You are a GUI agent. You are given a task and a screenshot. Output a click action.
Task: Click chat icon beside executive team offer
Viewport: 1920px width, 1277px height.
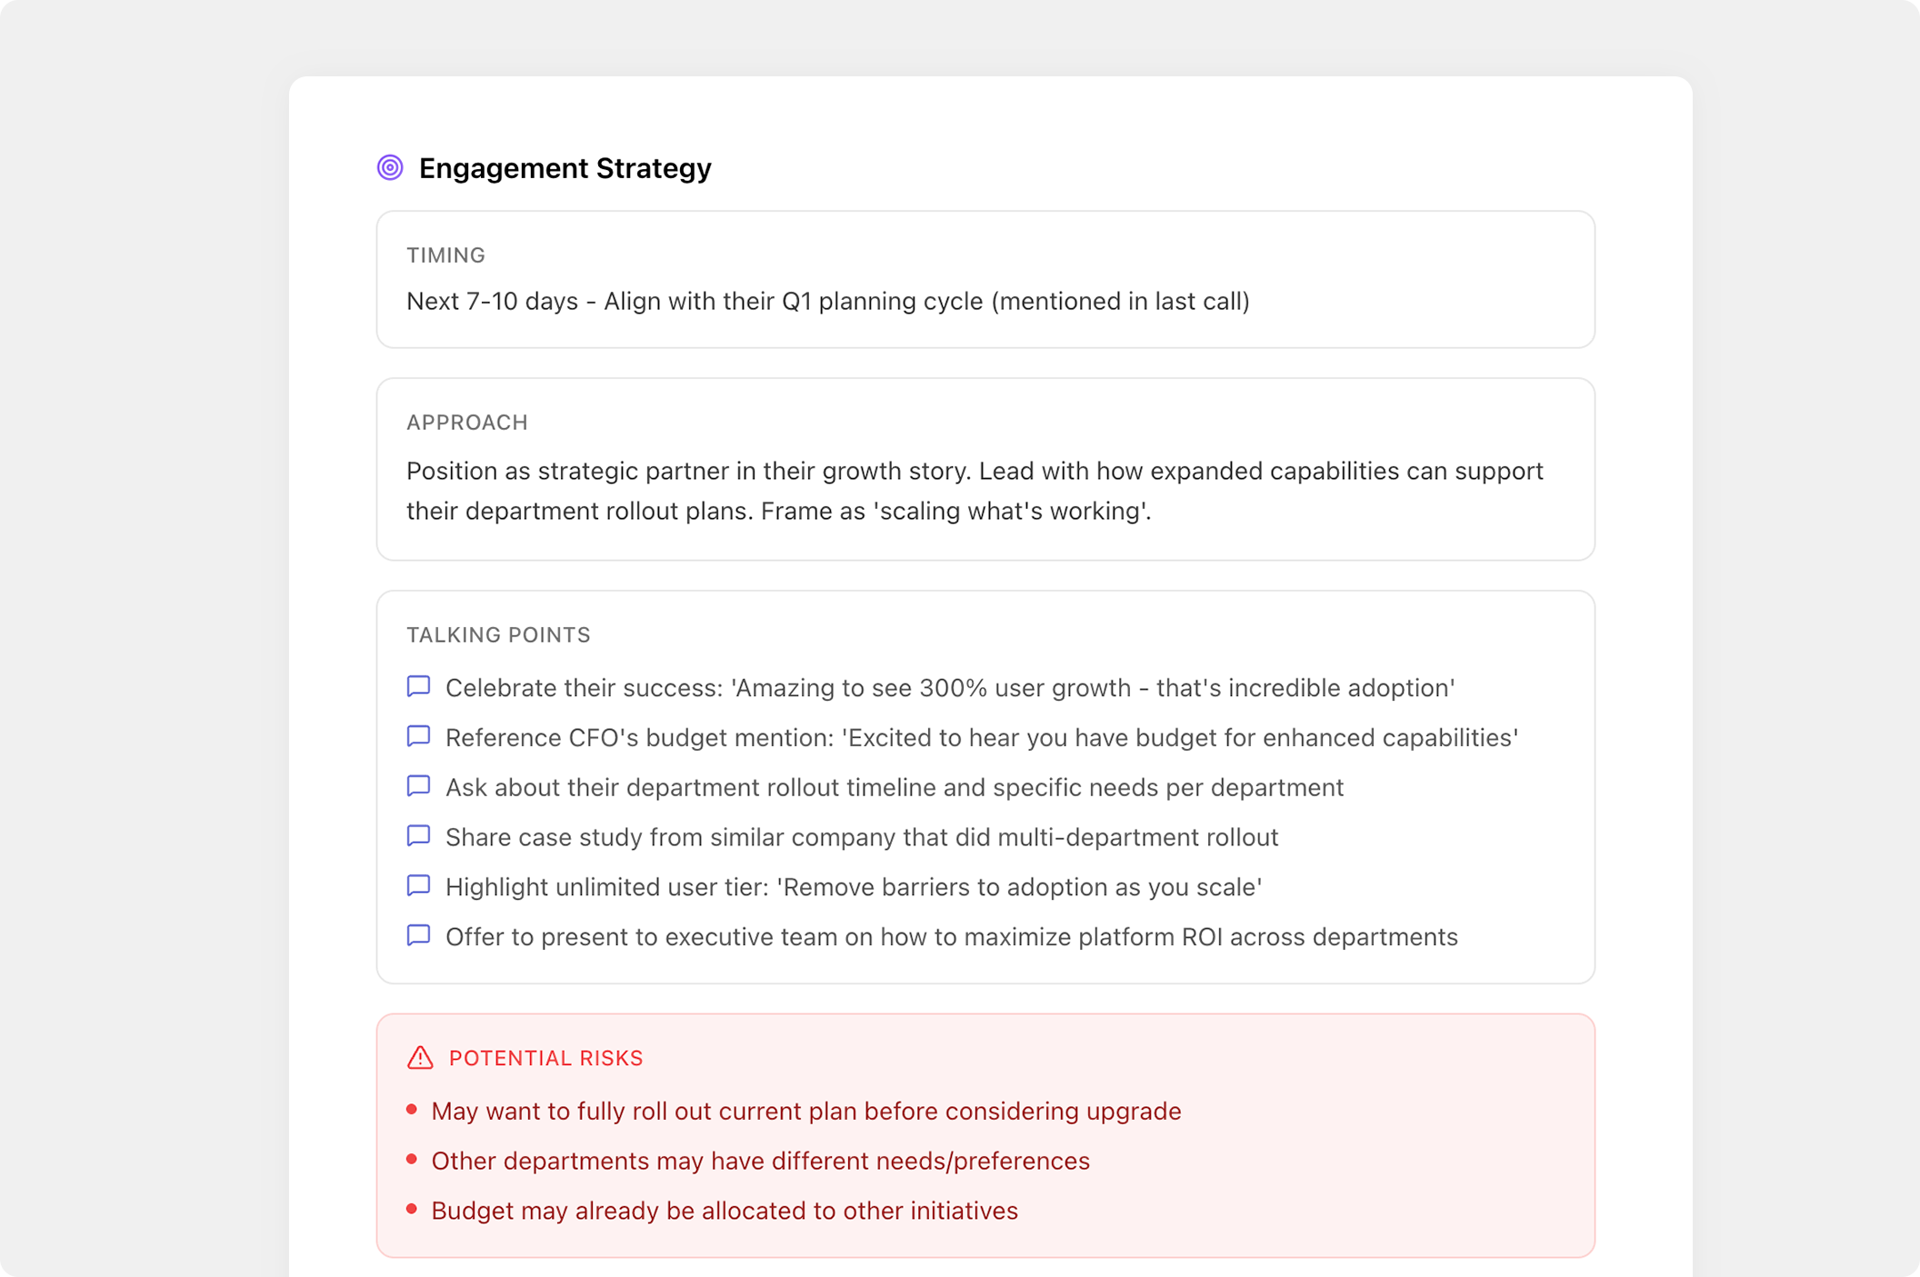point(418,936)
